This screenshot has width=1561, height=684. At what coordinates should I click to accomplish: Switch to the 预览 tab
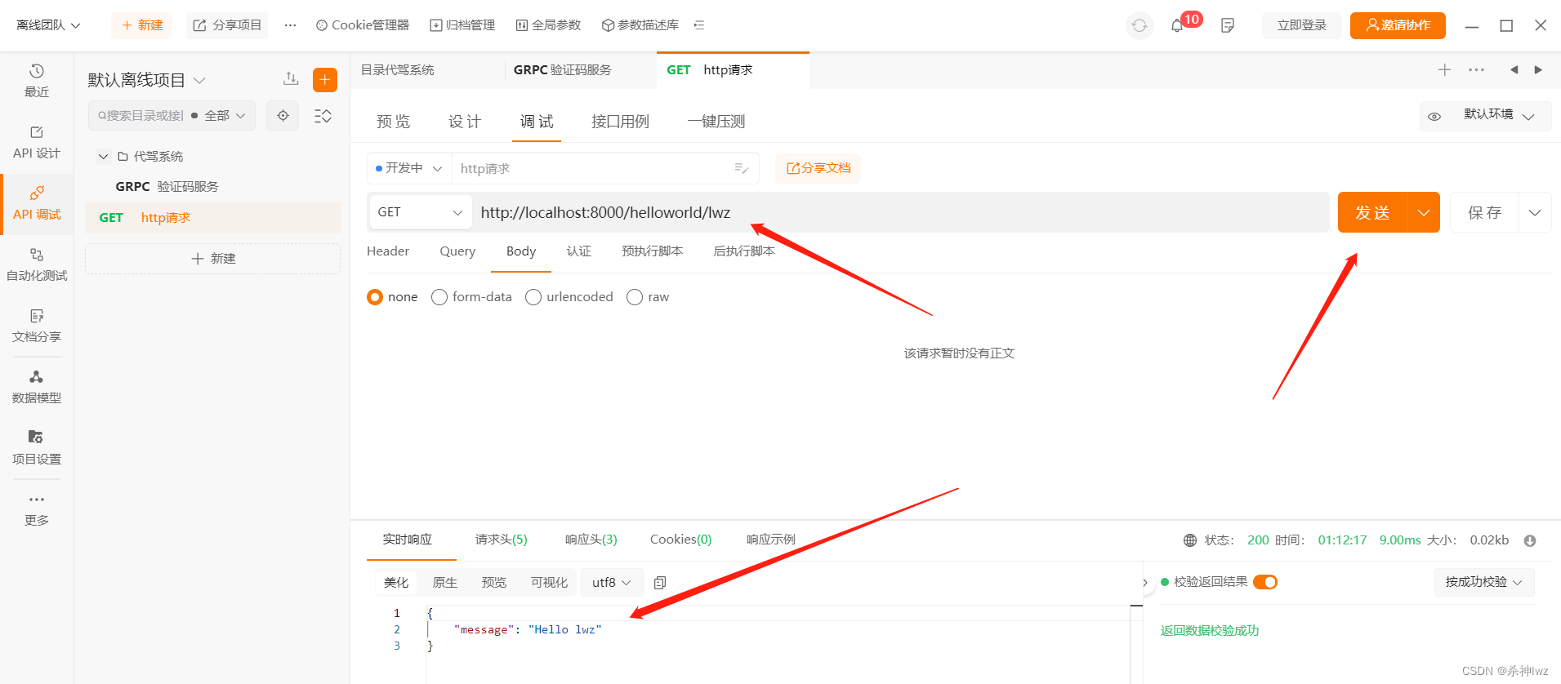(393, 122)
